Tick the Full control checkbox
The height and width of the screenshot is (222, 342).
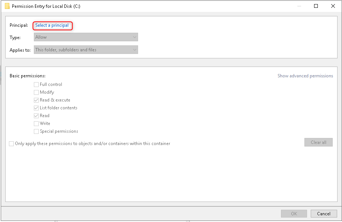(x=36, y=84)
